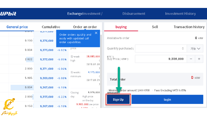
Task: Select price 9,371,000 in order book
Action: click(x=46, y=69)
